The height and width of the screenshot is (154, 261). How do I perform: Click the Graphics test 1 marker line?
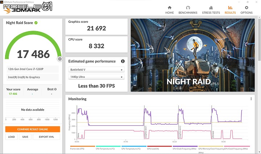pos(144,122)
